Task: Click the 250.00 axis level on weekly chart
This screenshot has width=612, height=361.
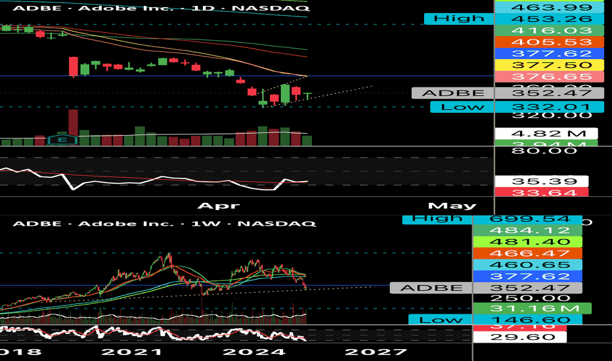Action: pyautogui.click(x=530, y=299)
